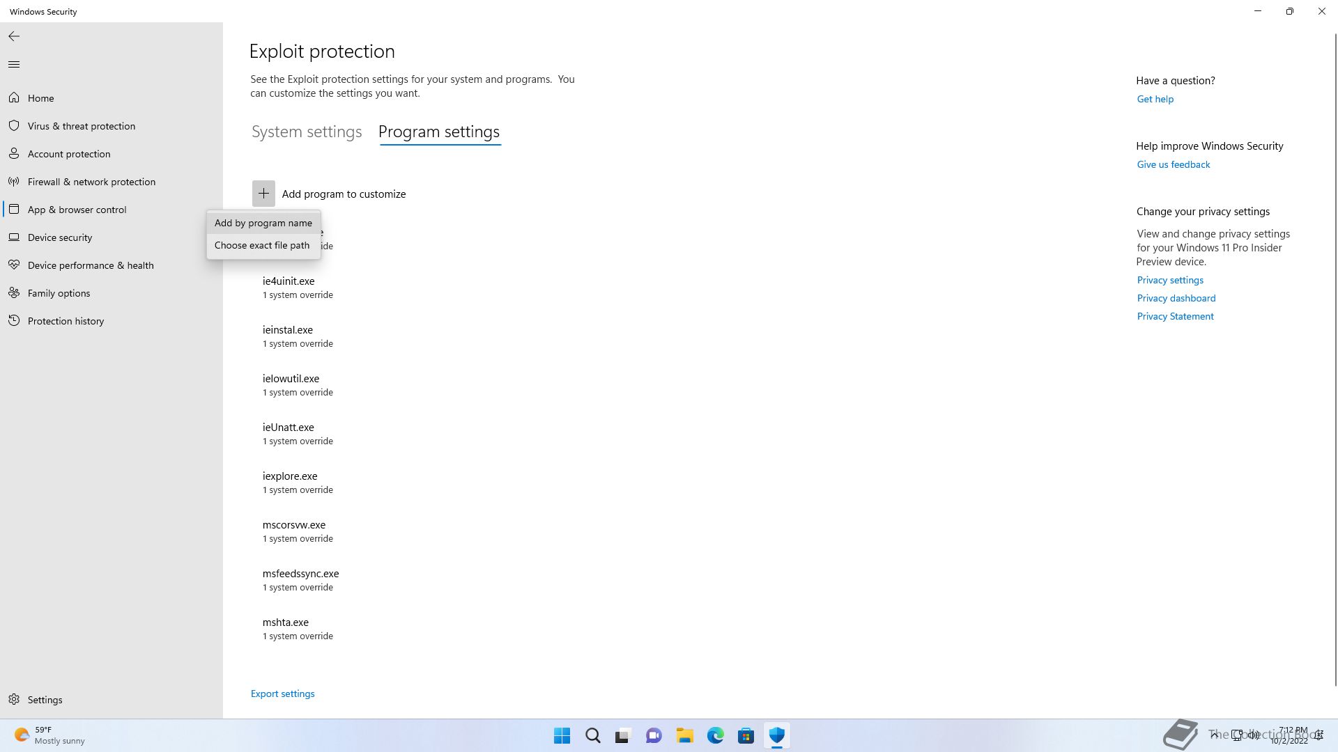Open Home via house icon
The height and width of the screenshot is (752, 1338).
click(x=14, y=98)
